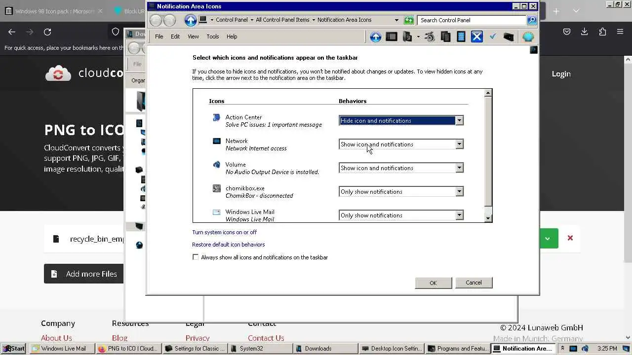Open Network behavior dropdown

coord(459,144)
